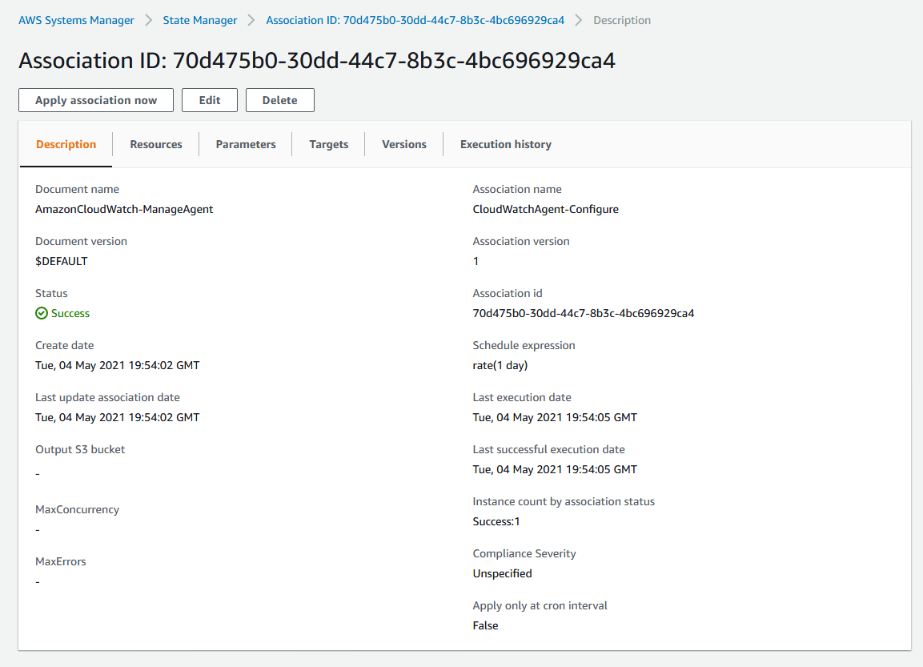Select the Versions tab
This screenshot has width=923, height=667.
[403, 144]
